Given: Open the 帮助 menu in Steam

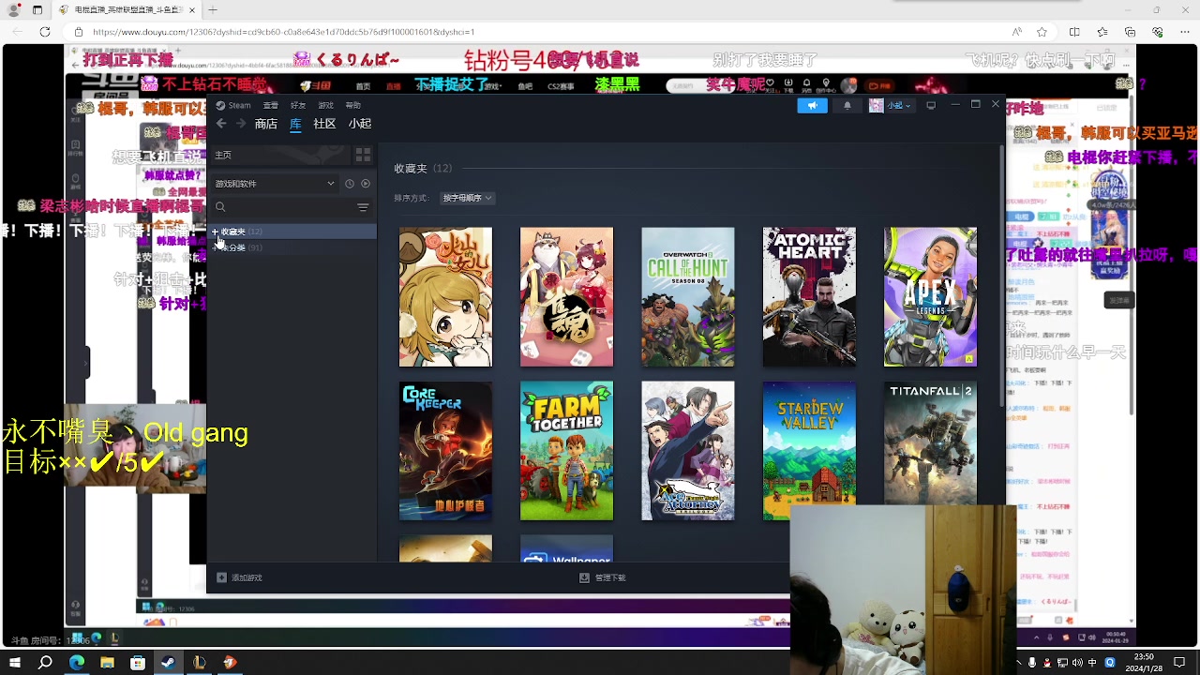Looking at the screenshot, I should pos(352,105).
